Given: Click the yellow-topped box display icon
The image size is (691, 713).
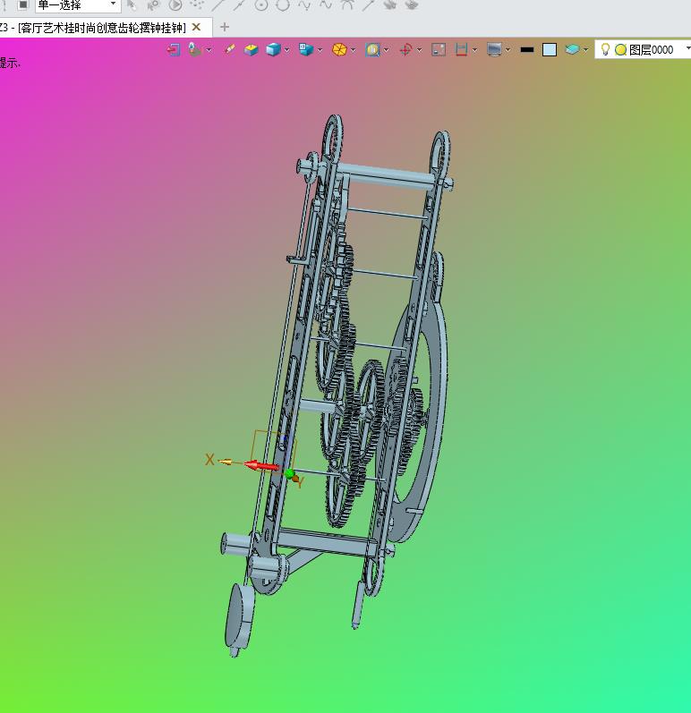Looking at the screenshot, I should (251, 49).
